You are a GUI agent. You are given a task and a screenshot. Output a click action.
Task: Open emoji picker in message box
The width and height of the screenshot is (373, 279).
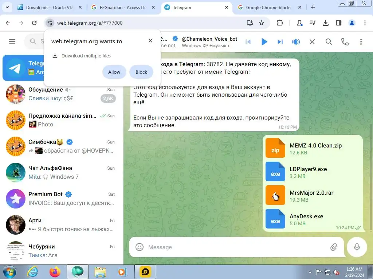[x=140, y=247]
